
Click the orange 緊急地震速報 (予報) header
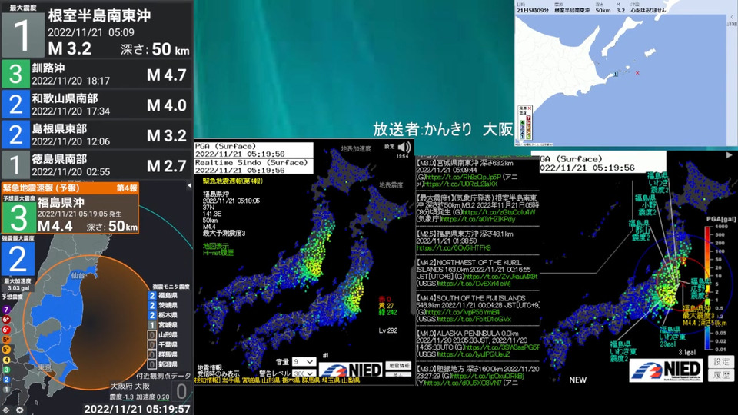tap(70, 188)
